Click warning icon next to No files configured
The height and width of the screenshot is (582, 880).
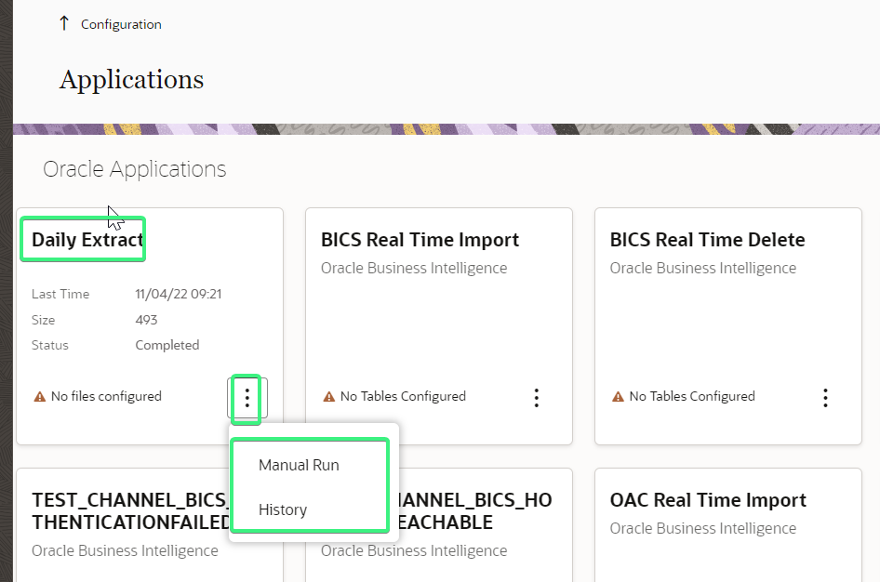pos(40,397)
